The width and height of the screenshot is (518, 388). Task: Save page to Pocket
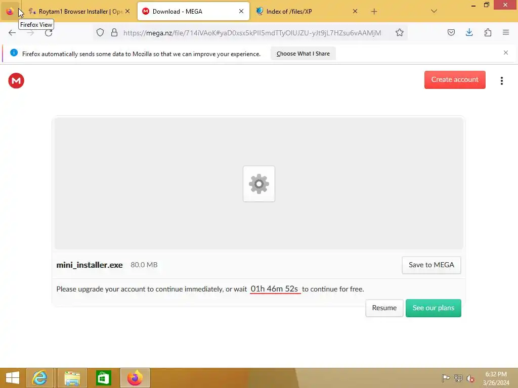point(451,33)
